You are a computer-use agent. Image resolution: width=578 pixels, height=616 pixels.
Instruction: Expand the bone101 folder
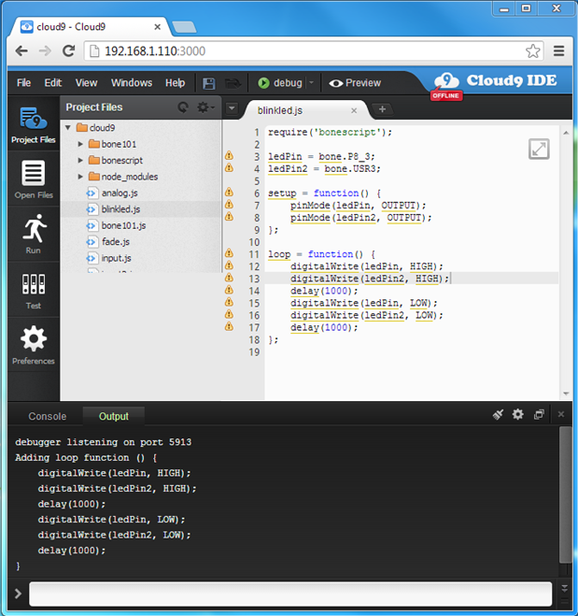click(80, 144)
